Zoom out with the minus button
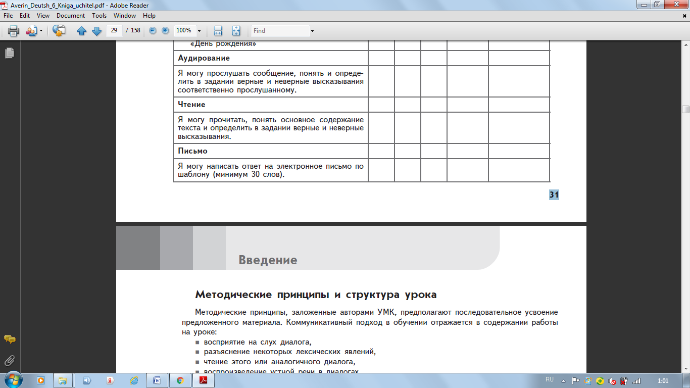This screenshot has height=388, width=690. coord(153,31)
